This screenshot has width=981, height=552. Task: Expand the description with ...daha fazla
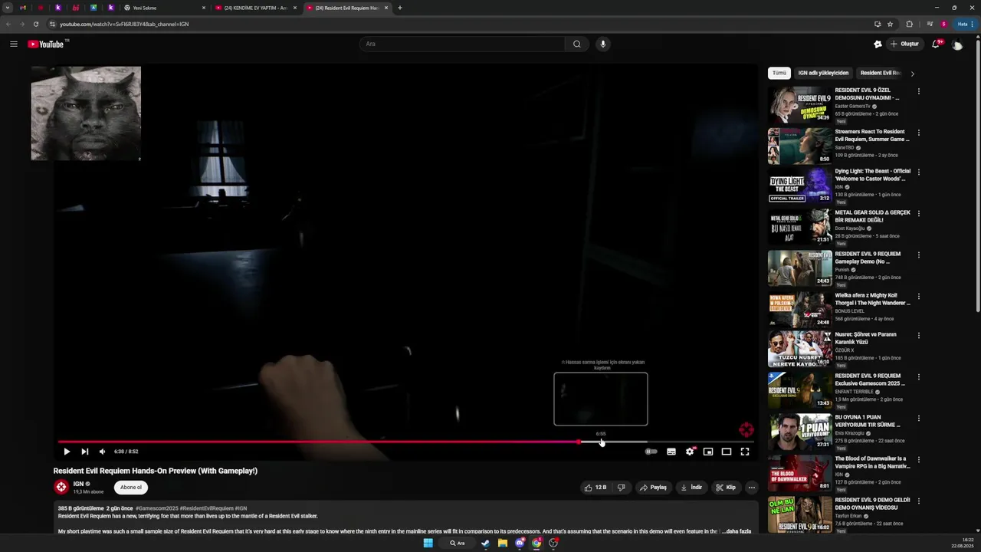[x=737, y=531]
